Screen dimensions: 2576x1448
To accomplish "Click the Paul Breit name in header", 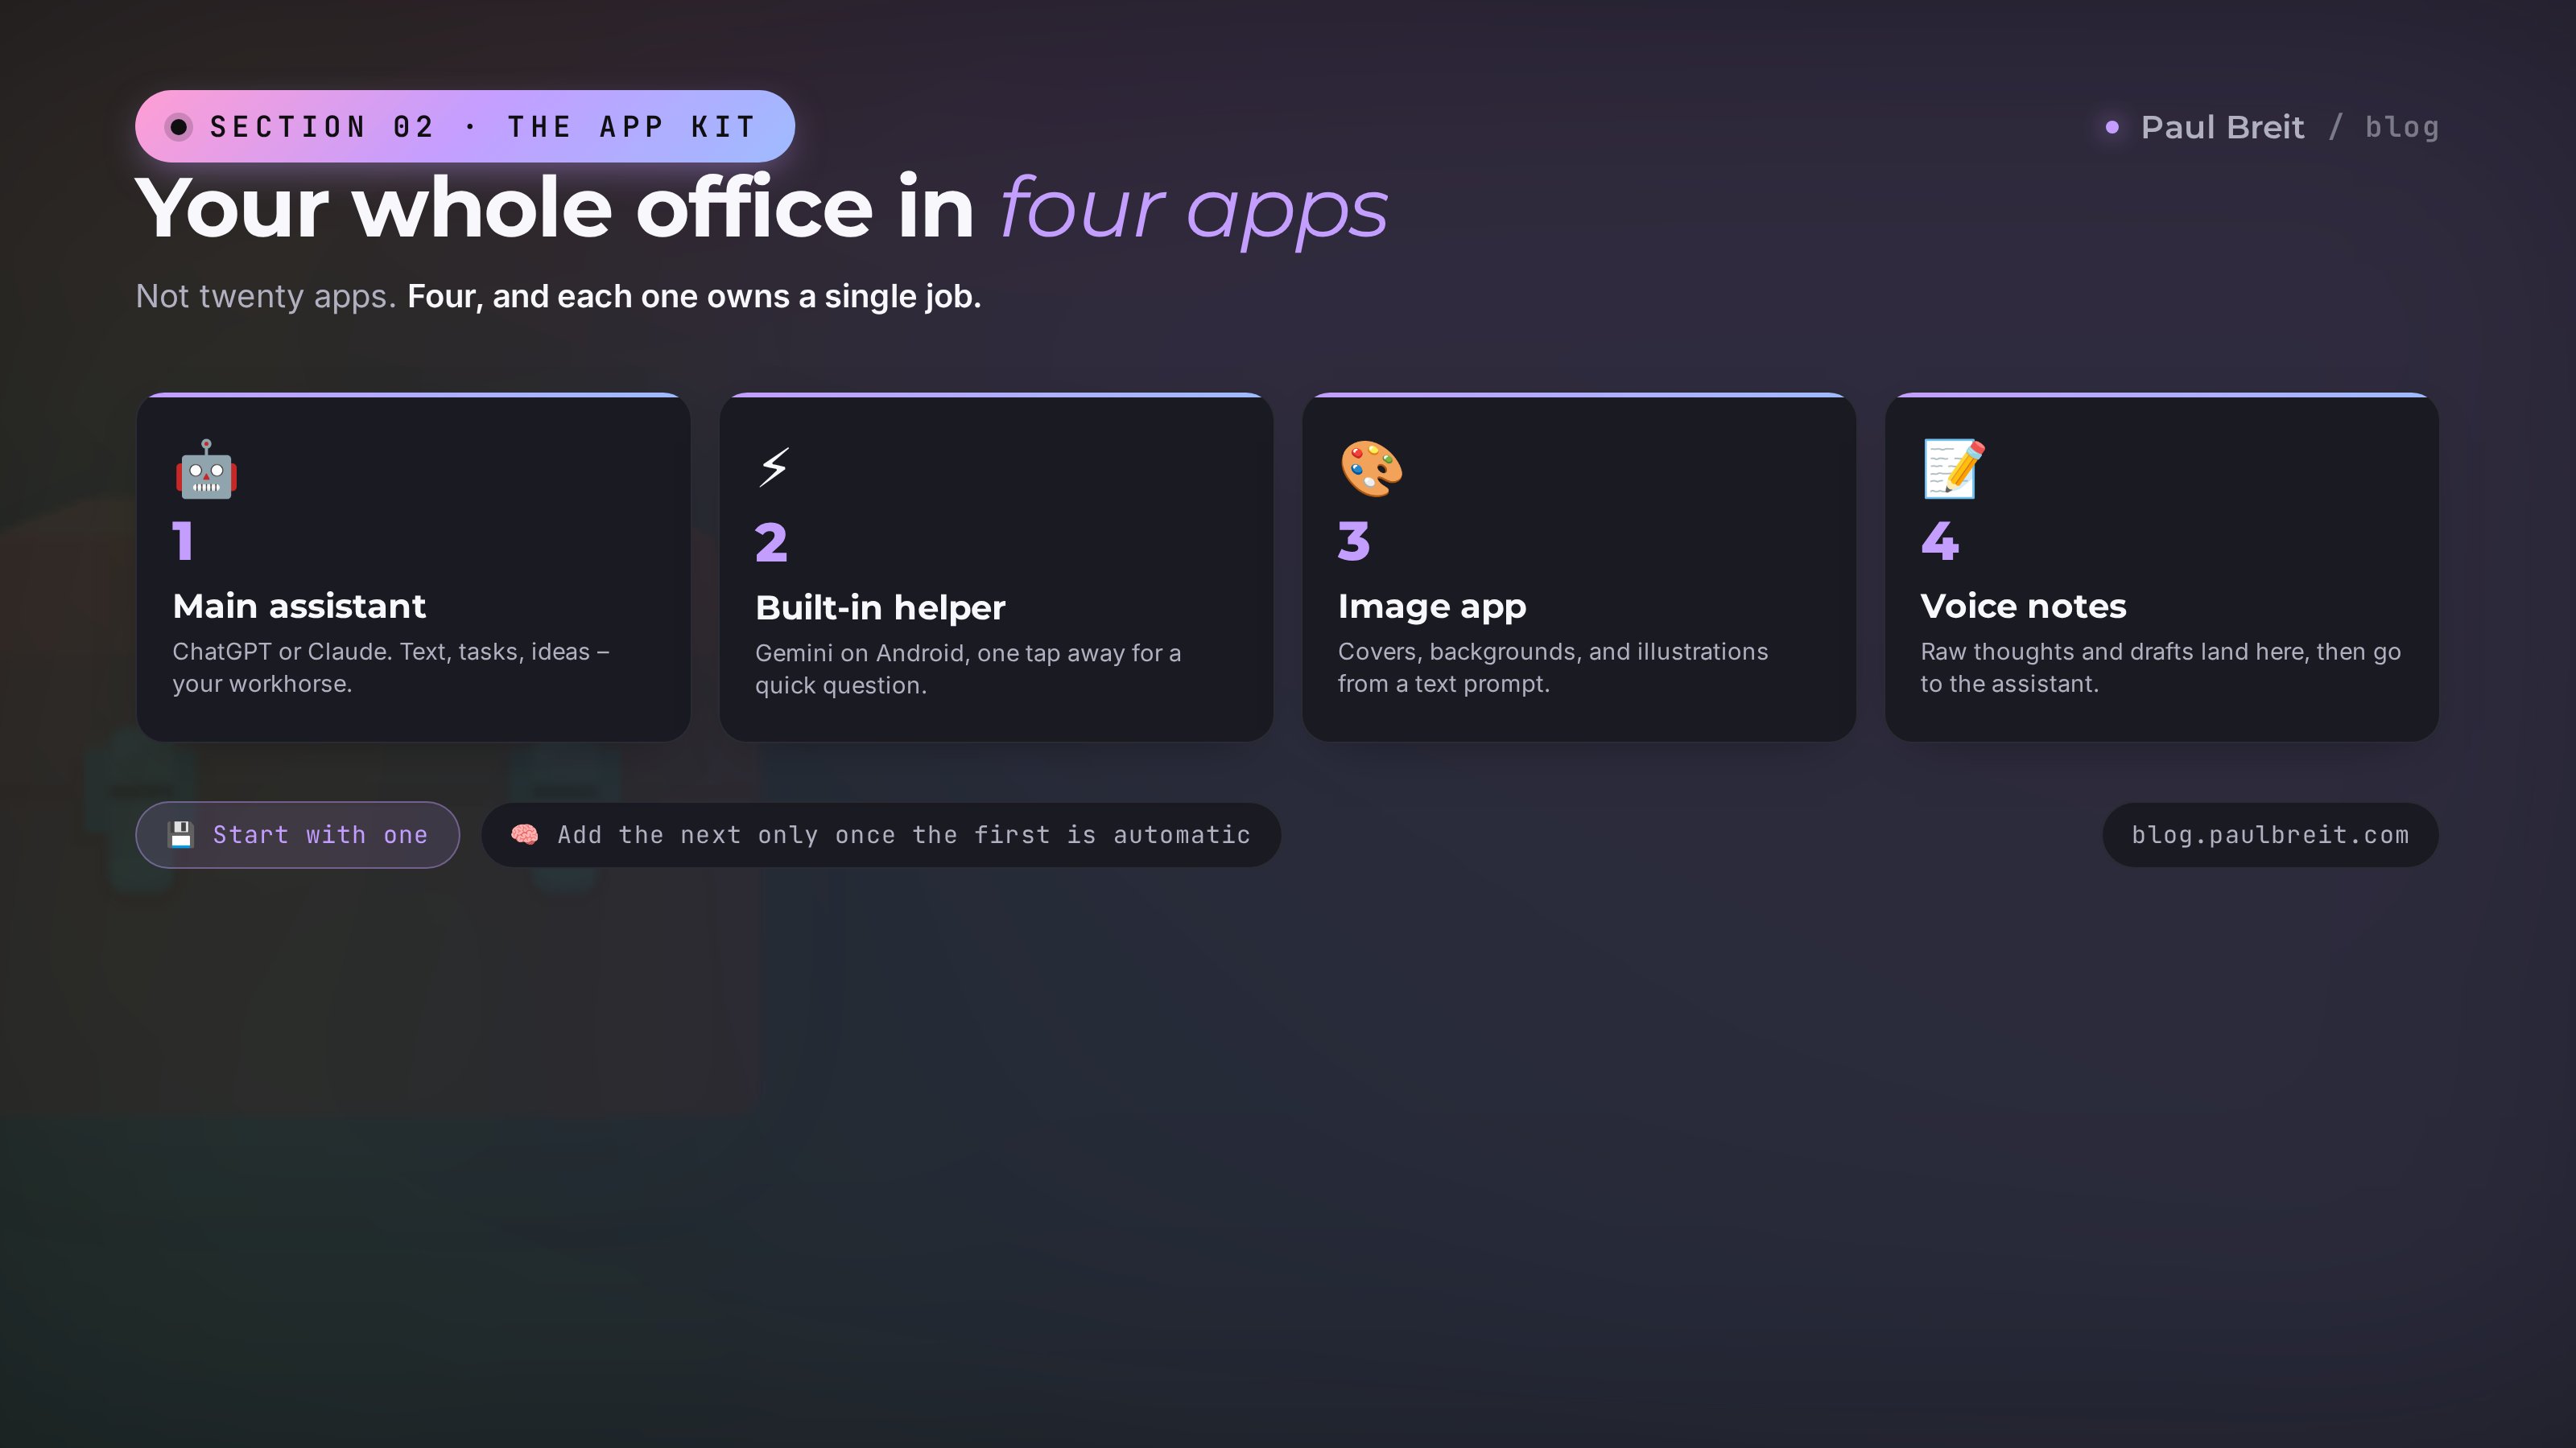I will pyautogui.click(x=2222, y=127).
